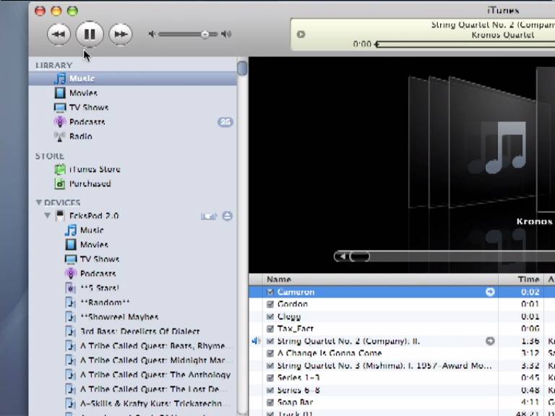Select Music in the Library section

[132, 79]
